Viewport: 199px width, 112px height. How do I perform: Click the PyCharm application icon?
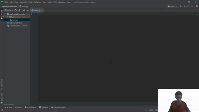tap(2, 2)
